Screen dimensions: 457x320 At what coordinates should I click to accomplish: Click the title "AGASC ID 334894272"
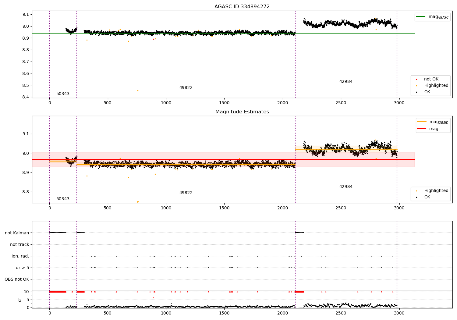(x=242, y=7)
